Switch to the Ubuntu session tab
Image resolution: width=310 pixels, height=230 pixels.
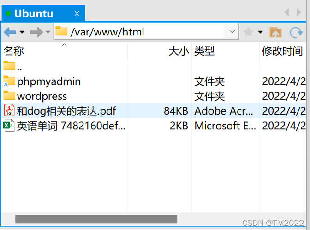43,13
